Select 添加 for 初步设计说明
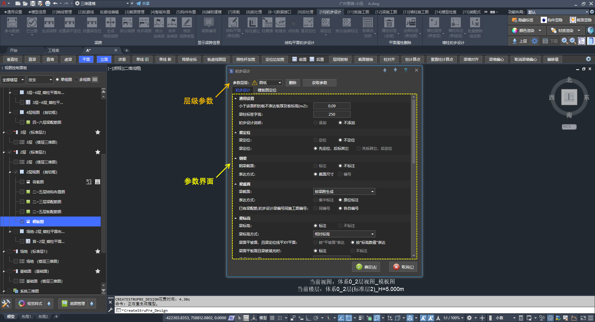595x322 pixels. click(315, 123)
